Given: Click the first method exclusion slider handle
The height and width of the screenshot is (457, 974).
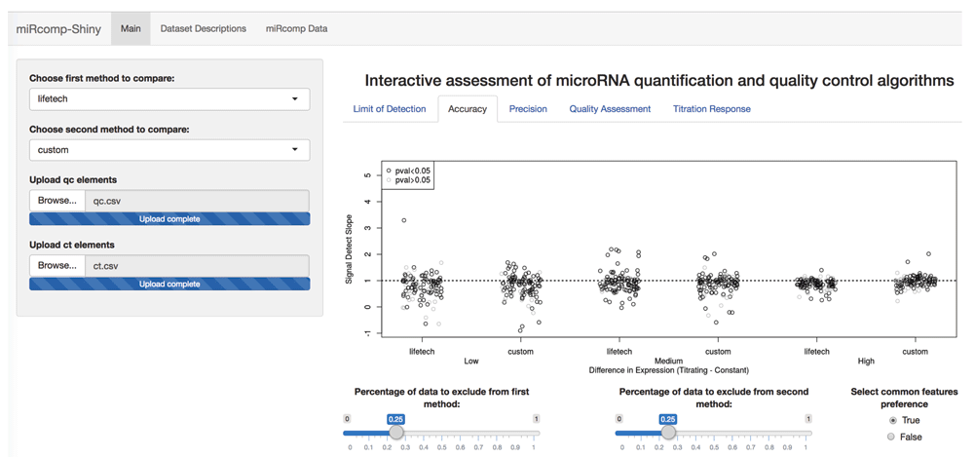Looking at the screenshot, I should tap(395, 432).
